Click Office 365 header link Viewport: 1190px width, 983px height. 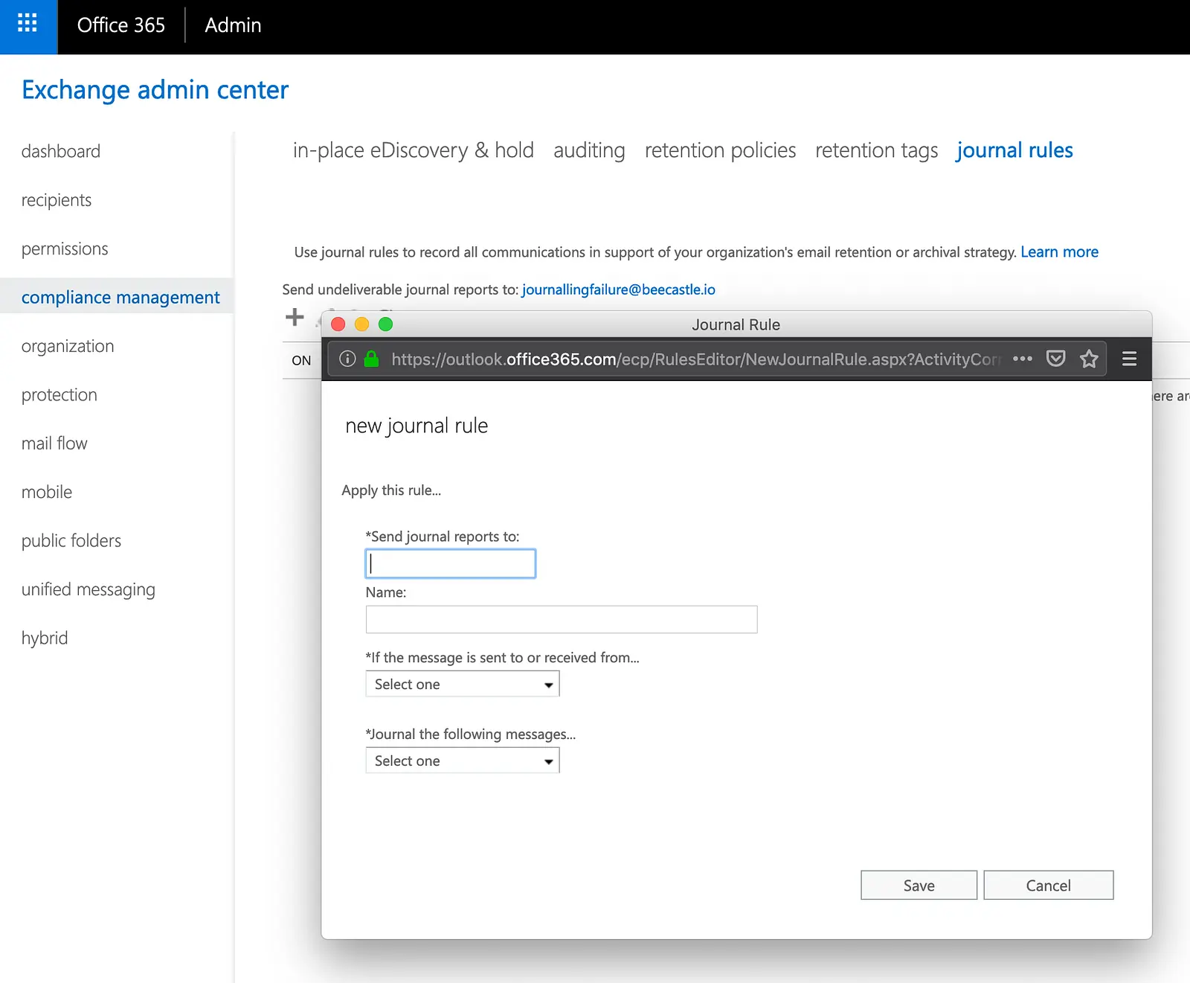pyautogui.click(x=121, y=25)
